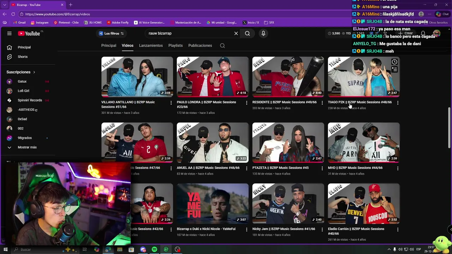Expand Mostrar más in subscriptions

click(x=28, y=147)
